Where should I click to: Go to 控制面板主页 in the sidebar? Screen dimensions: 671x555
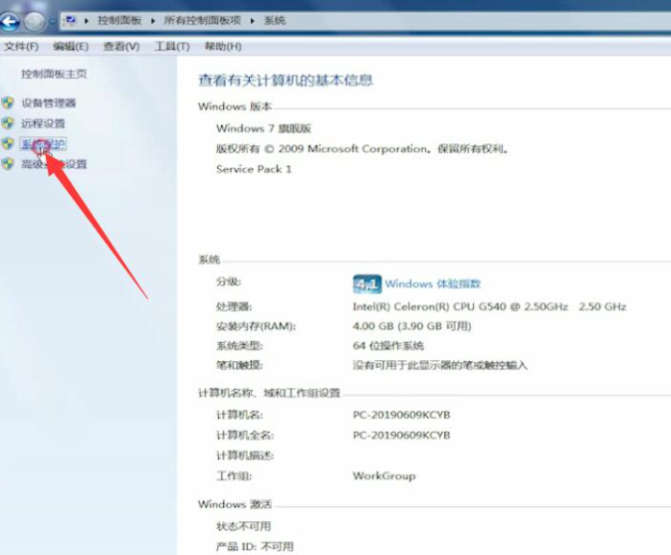click(x=54, y=74)
